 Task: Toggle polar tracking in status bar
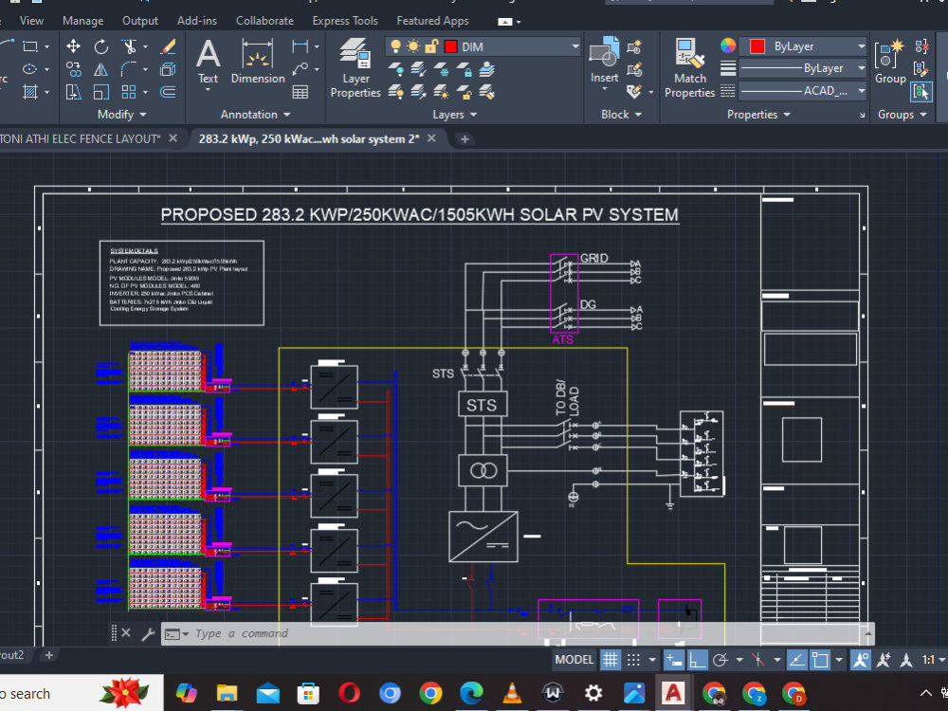point(720,660)
